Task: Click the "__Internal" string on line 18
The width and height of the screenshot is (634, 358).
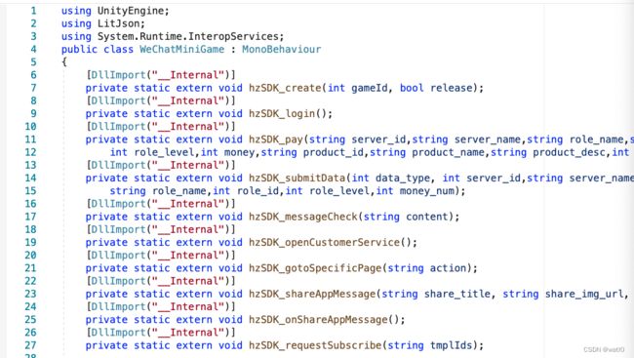Action: coord(187,230)
